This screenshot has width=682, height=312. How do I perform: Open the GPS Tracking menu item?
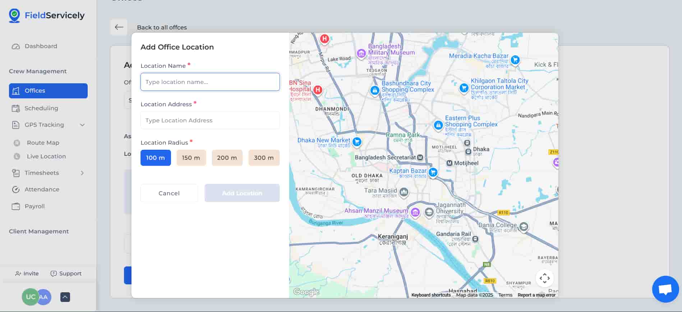(44, 125)
